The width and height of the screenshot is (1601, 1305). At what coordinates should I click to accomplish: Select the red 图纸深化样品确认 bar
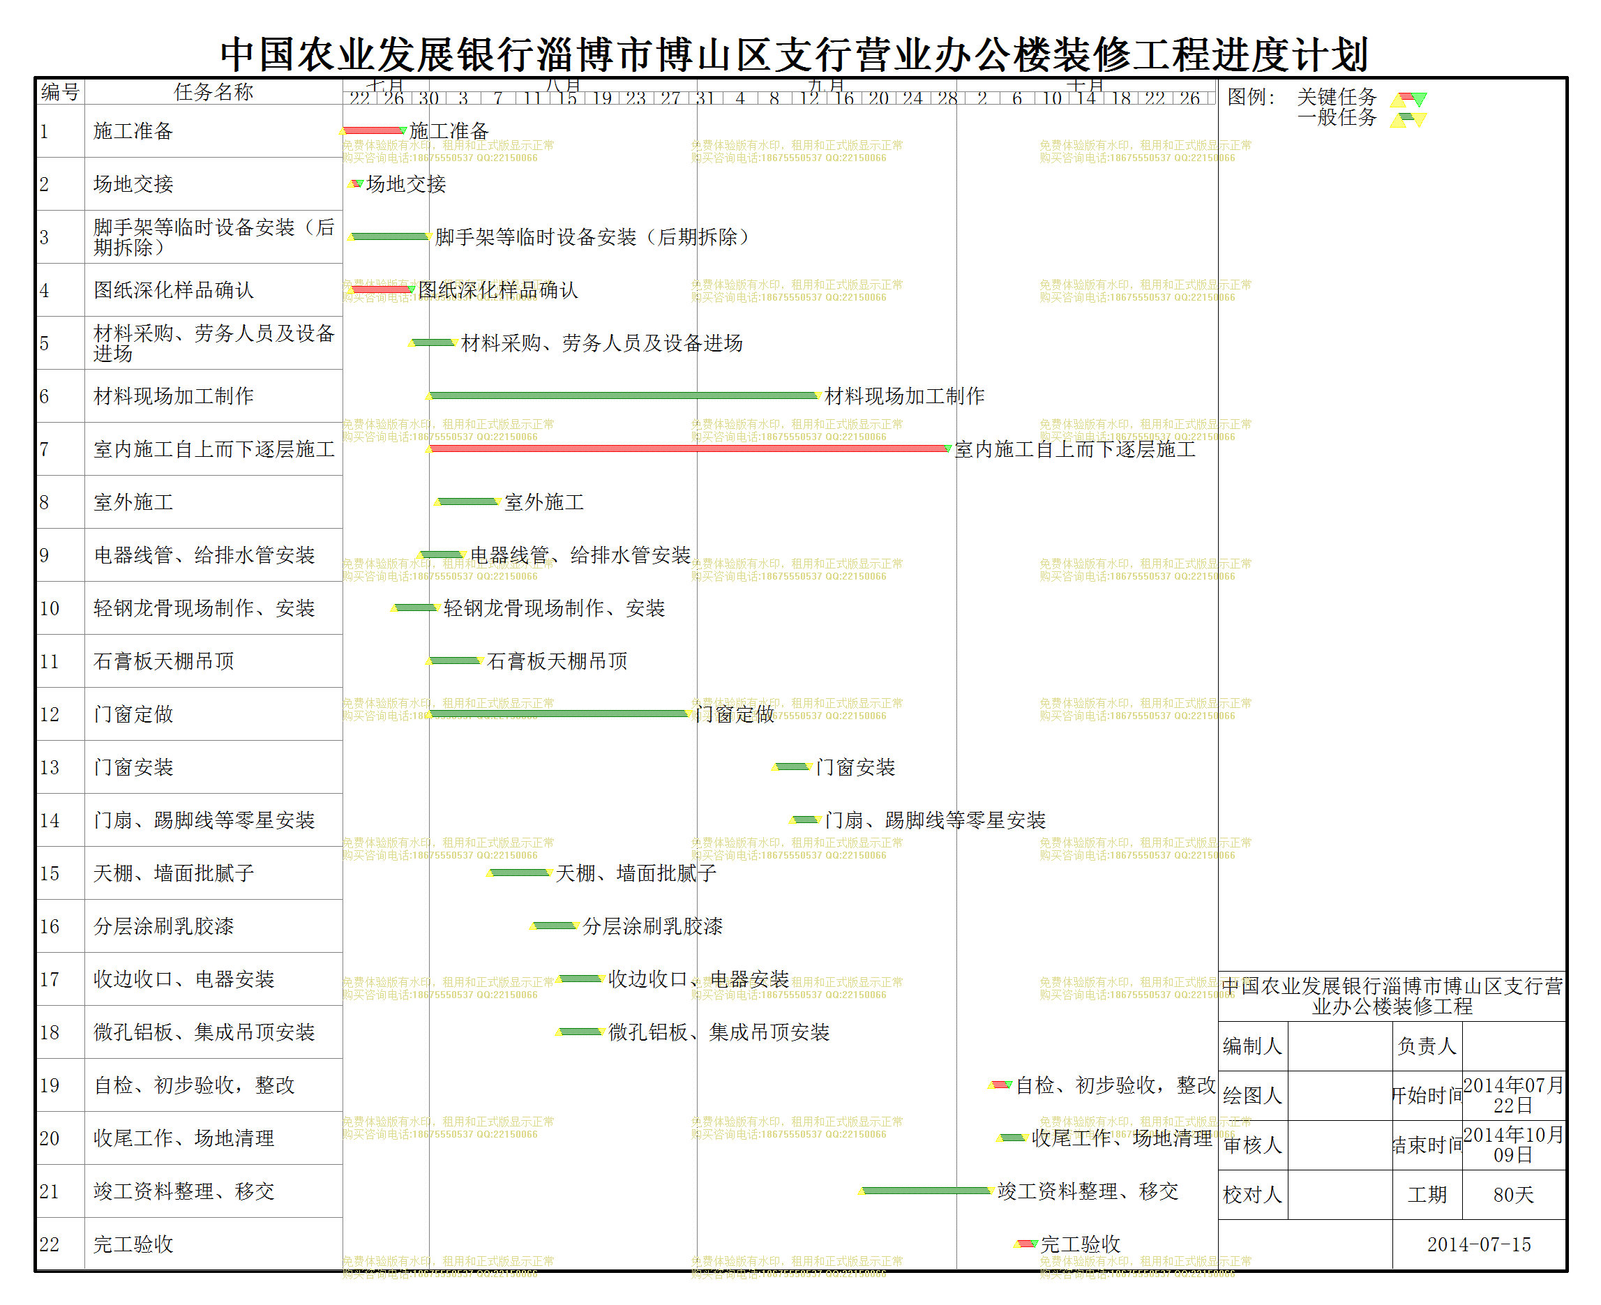point(382,289)
